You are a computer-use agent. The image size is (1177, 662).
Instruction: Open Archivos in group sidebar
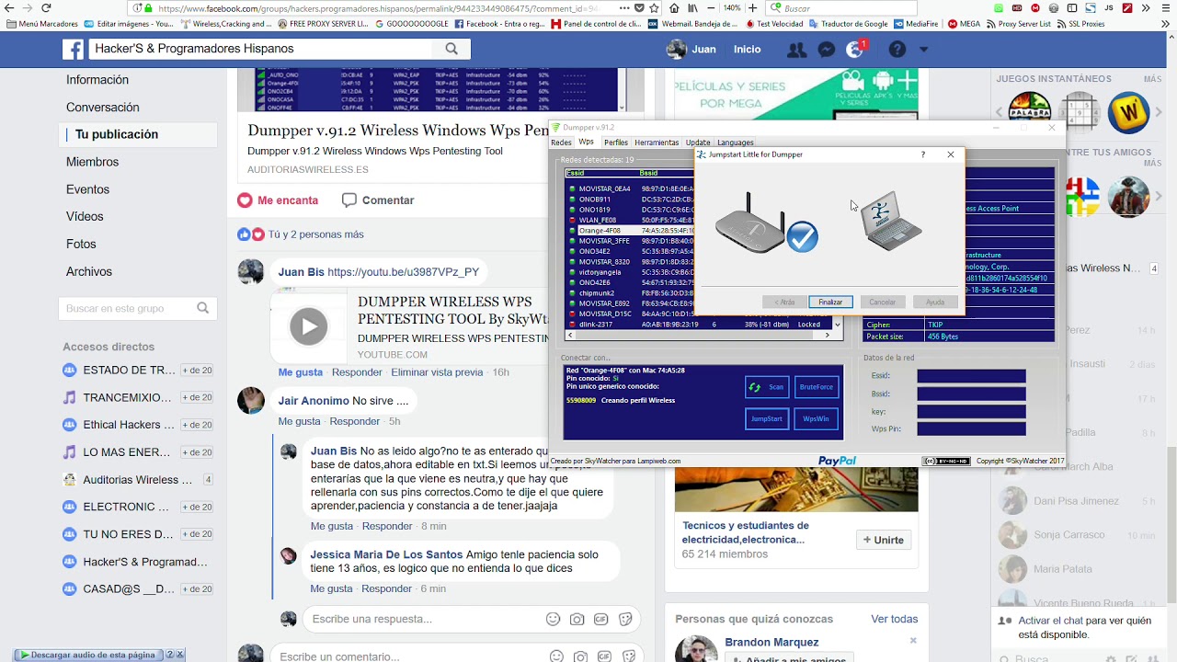point(89,271)
